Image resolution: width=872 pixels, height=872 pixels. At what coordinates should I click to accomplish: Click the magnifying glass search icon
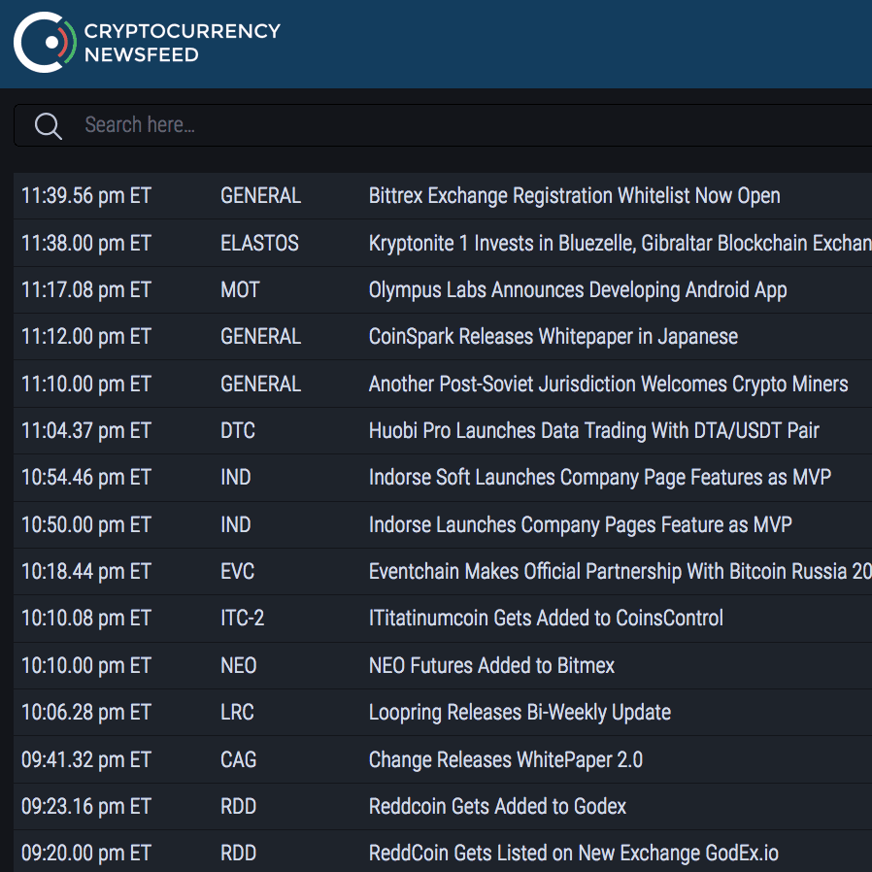48,125
